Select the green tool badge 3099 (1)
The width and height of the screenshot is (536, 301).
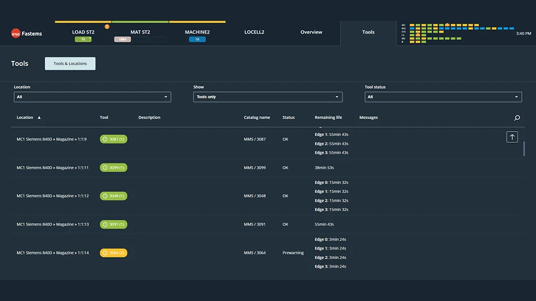(x=114, y=168)
